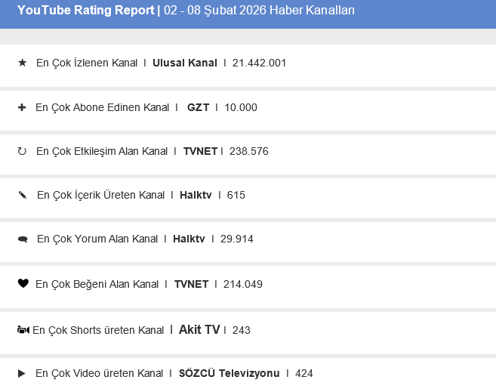The height and width of the screenshot is (392, 496).
Task: Open the Akit TV channel link
Action: [199, 330]
